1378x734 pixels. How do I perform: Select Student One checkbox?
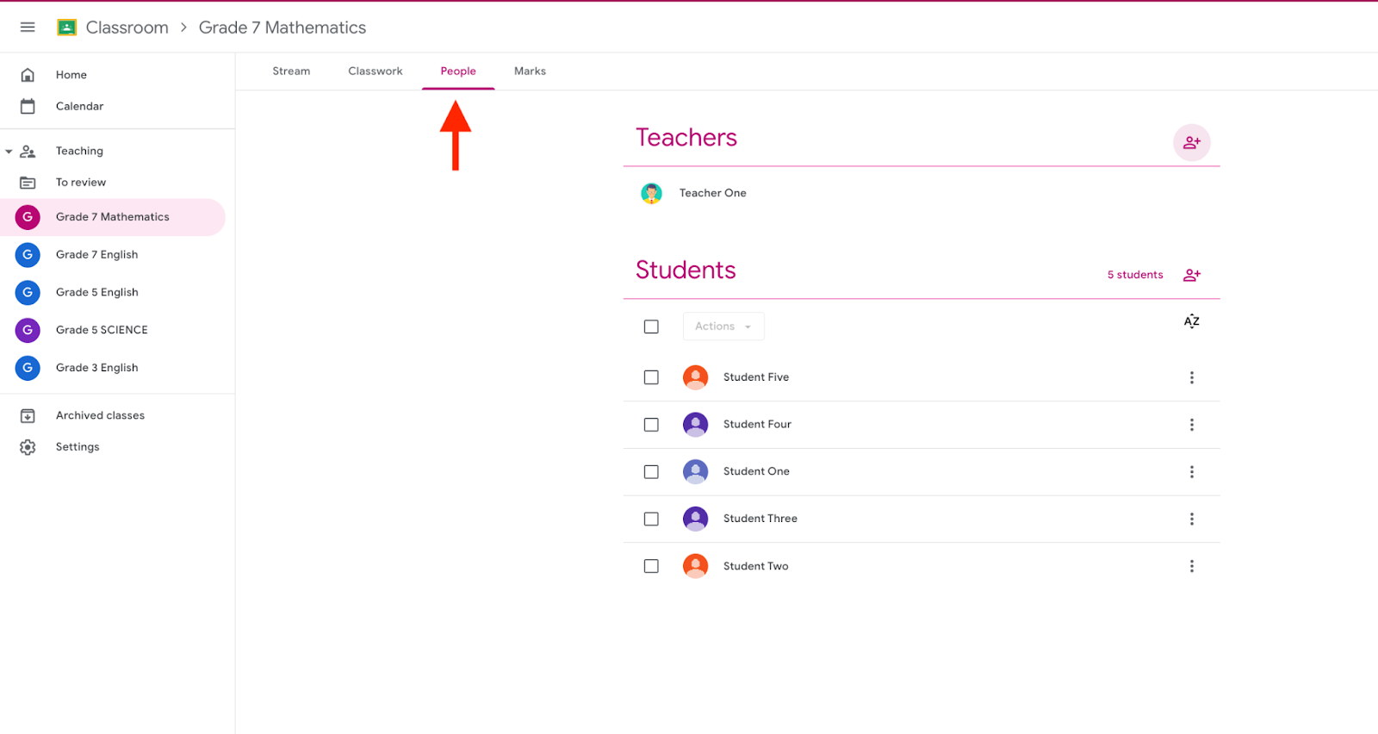coord(651,472)
